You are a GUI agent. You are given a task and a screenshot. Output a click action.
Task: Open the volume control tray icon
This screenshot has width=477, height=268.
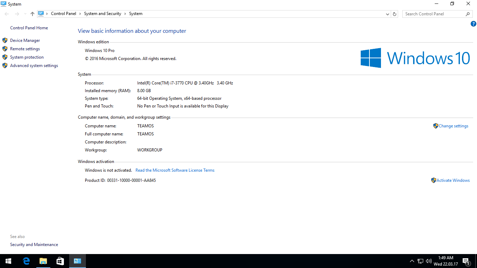429,261
